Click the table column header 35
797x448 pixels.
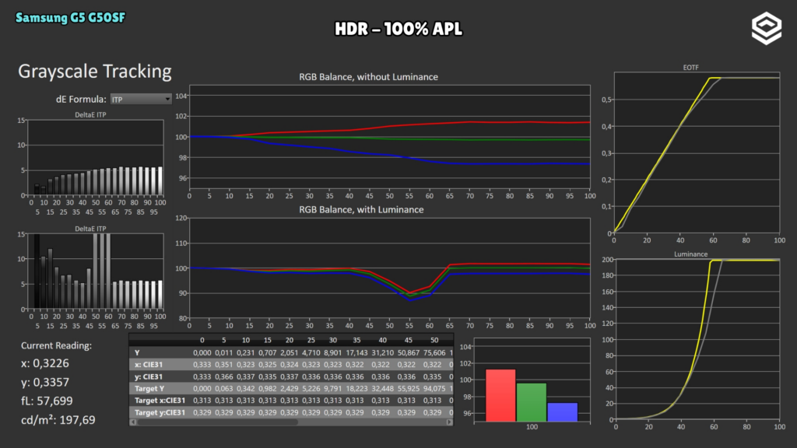[356, 341]
